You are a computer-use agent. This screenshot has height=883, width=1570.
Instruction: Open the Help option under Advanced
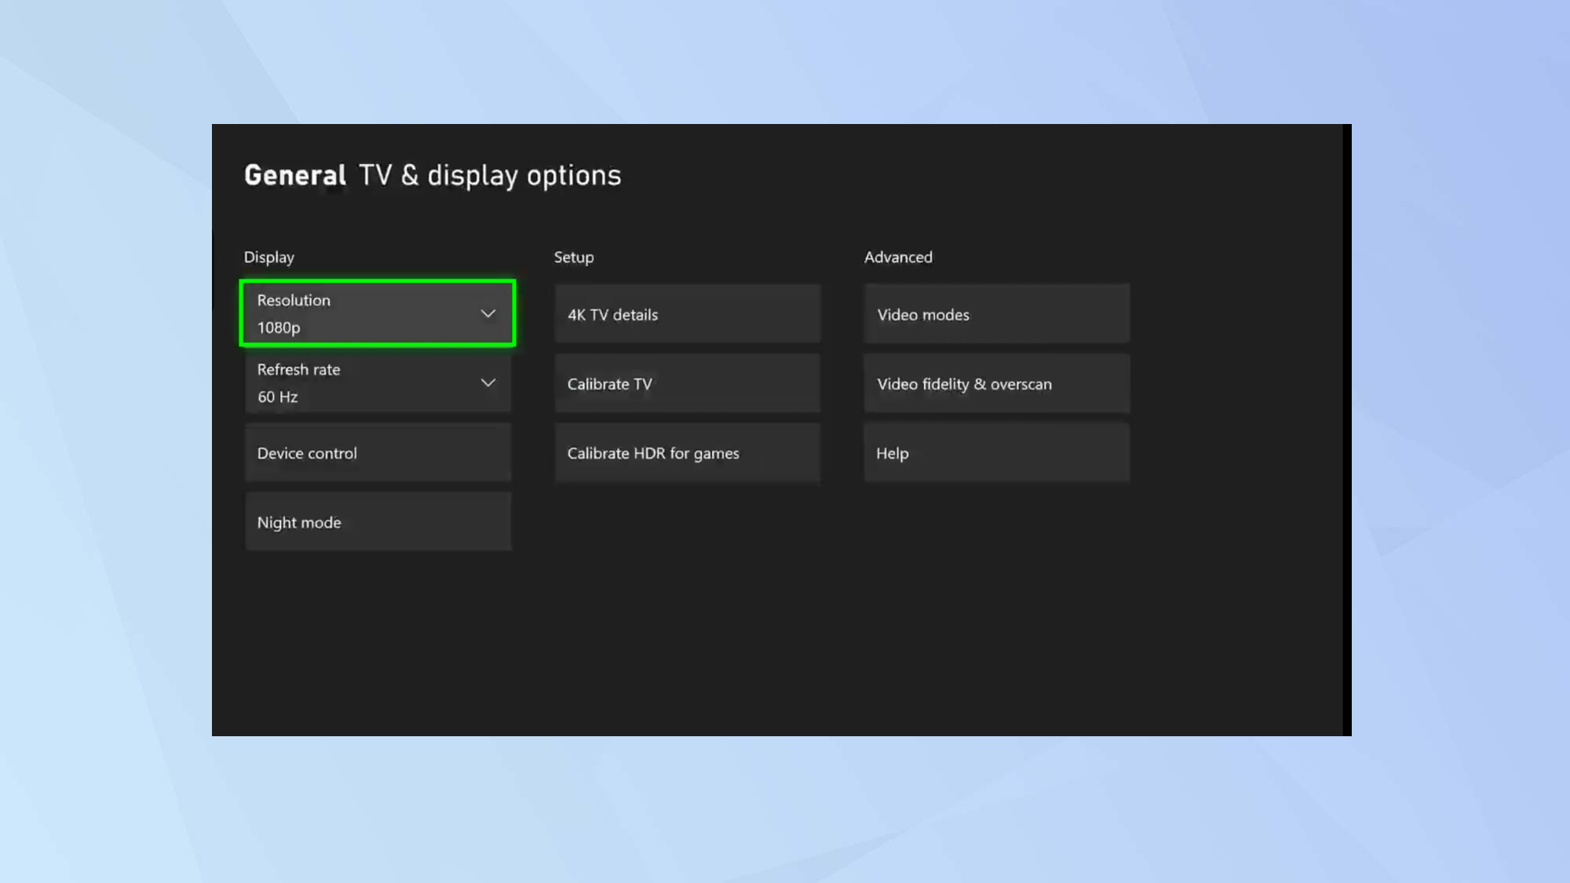click(x=995, y=452)
